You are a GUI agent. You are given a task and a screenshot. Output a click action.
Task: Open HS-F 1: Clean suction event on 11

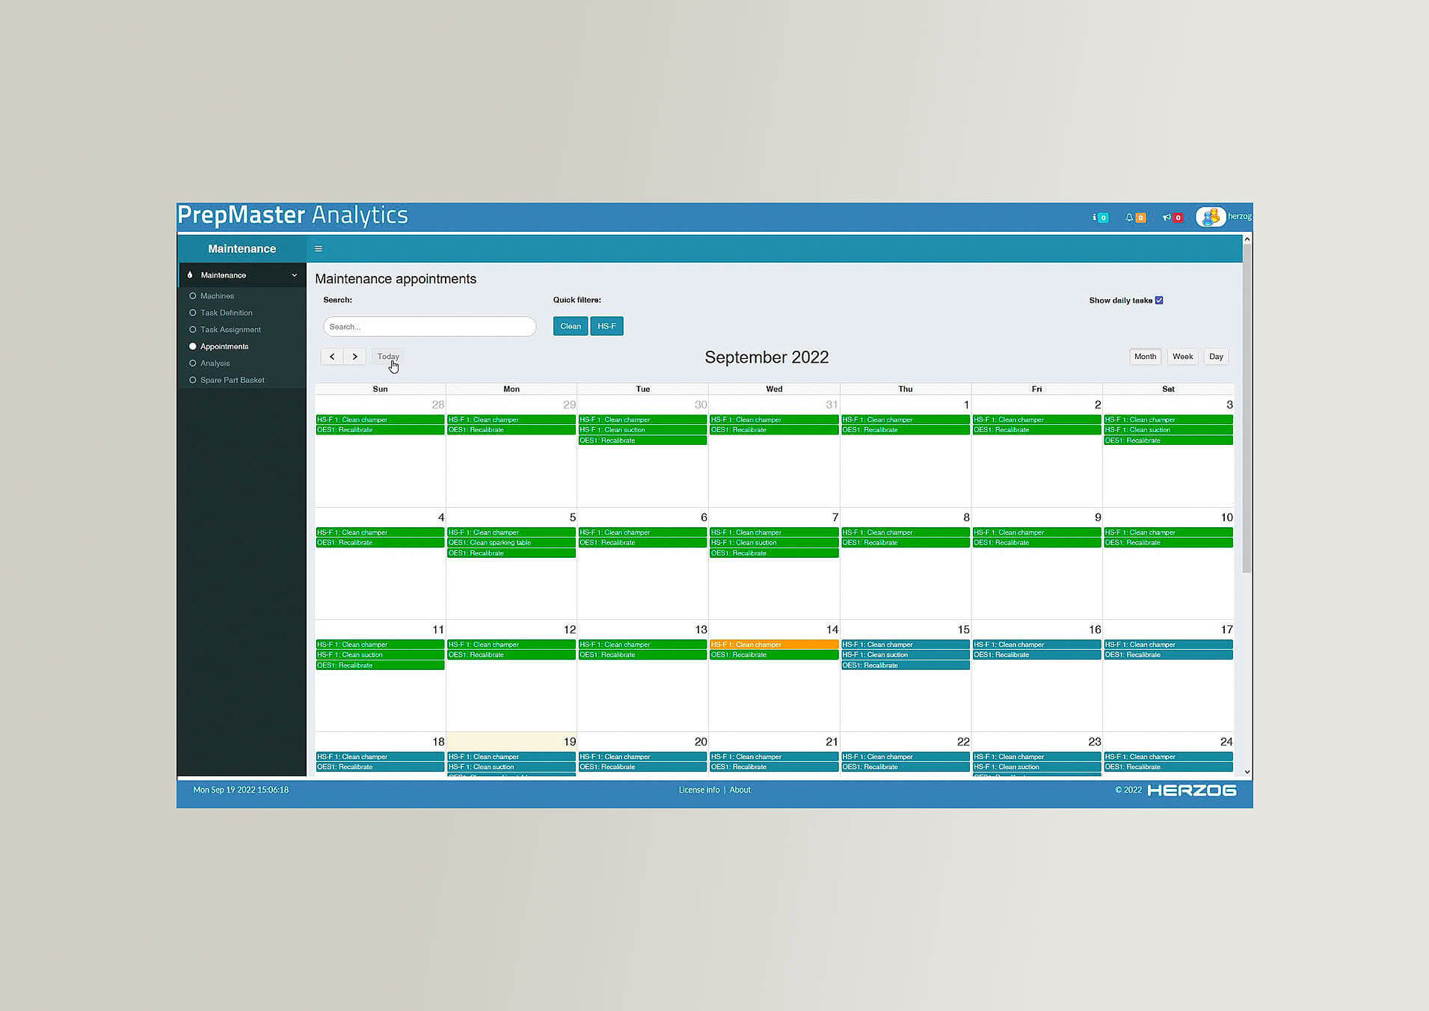(380, 655)
